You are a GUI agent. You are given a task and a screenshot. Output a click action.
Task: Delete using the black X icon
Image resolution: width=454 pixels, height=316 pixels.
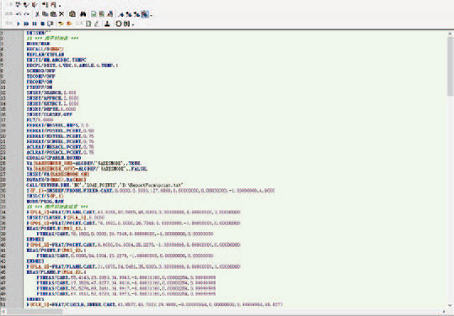pos(61,13)
